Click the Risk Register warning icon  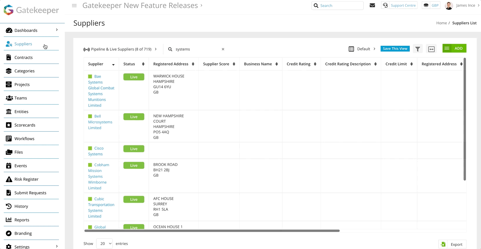pos(9,179)
